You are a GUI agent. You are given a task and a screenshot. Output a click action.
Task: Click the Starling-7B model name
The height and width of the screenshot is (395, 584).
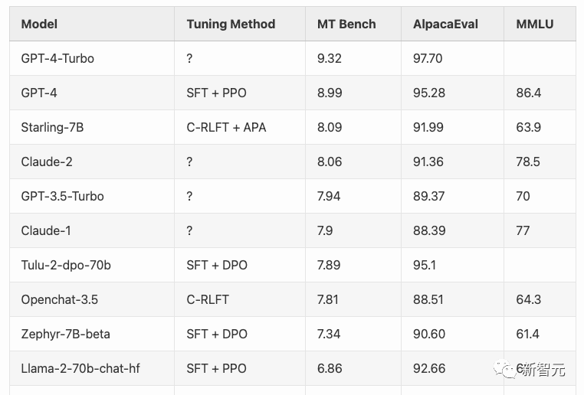(x=52, y=127)
